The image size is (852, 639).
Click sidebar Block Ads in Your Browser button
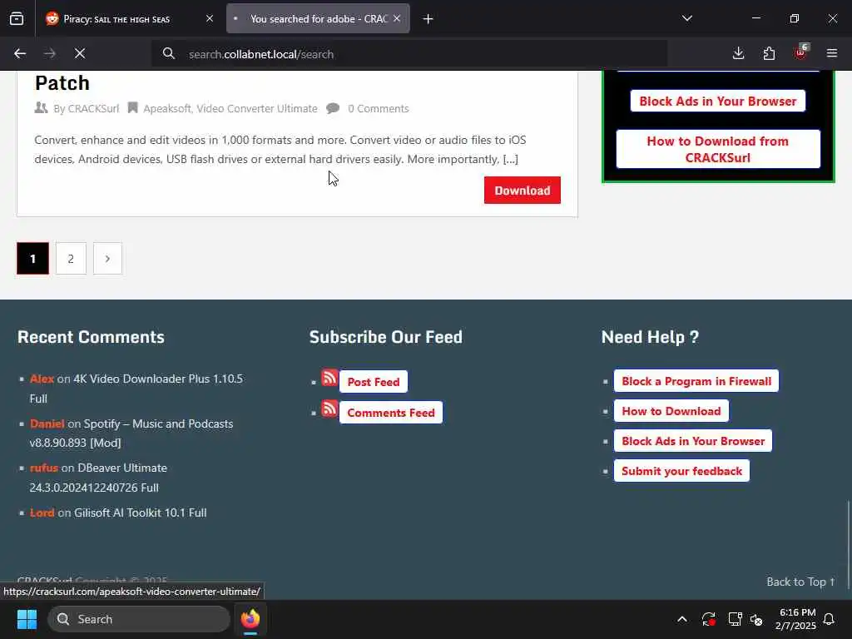[x=718, y=101]
